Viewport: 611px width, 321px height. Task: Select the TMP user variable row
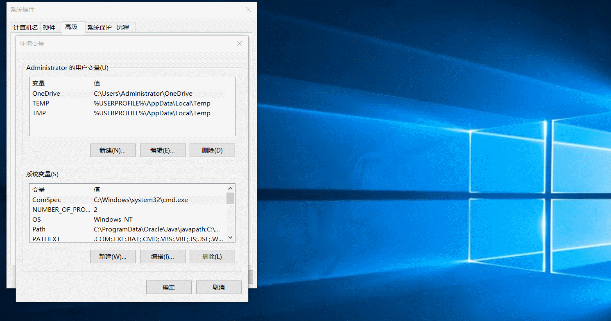click(x=127, y=113)
